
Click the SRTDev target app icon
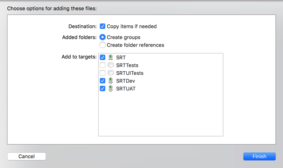(111, 81)
